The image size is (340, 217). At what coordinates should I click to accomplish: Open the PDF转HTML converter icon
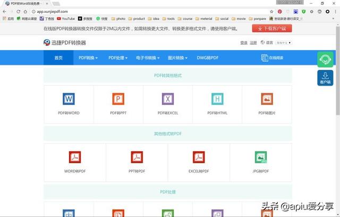pos(217,99)
